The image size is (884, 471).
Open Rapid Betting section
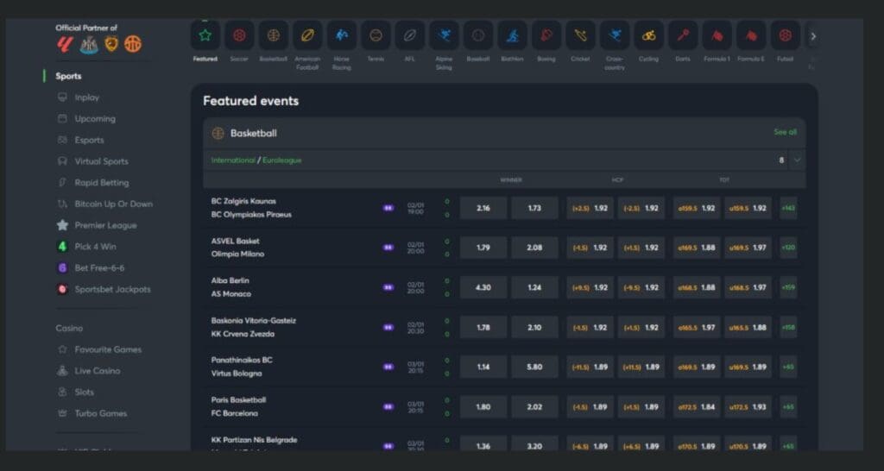pyautogui.click(x=102, y=183)
